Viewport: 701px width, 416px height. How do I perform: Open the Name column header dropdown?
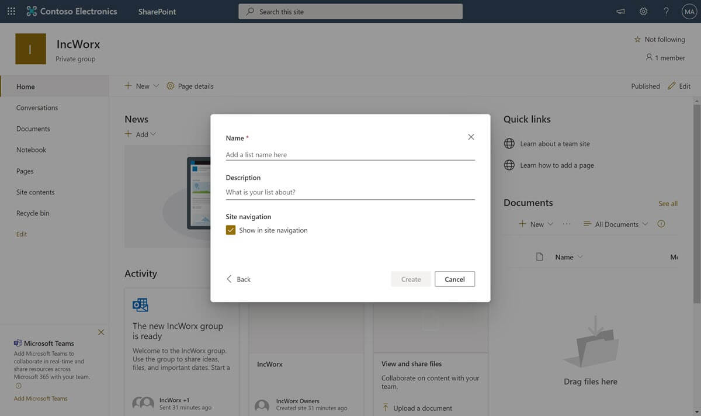click(x=569, y=257)
